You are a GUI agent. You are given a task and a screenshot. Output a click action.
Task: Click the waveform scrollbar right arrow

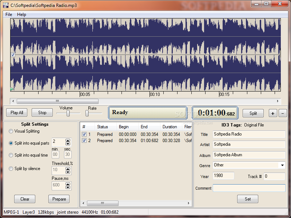[x=278, y=101]
